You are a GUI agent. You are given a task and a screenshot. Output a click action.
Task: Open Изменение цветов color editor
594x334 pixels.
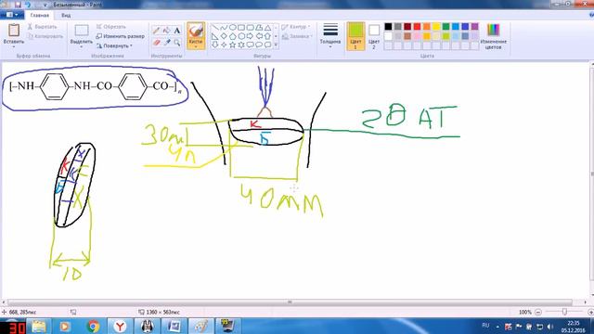(x=493, y=36)
